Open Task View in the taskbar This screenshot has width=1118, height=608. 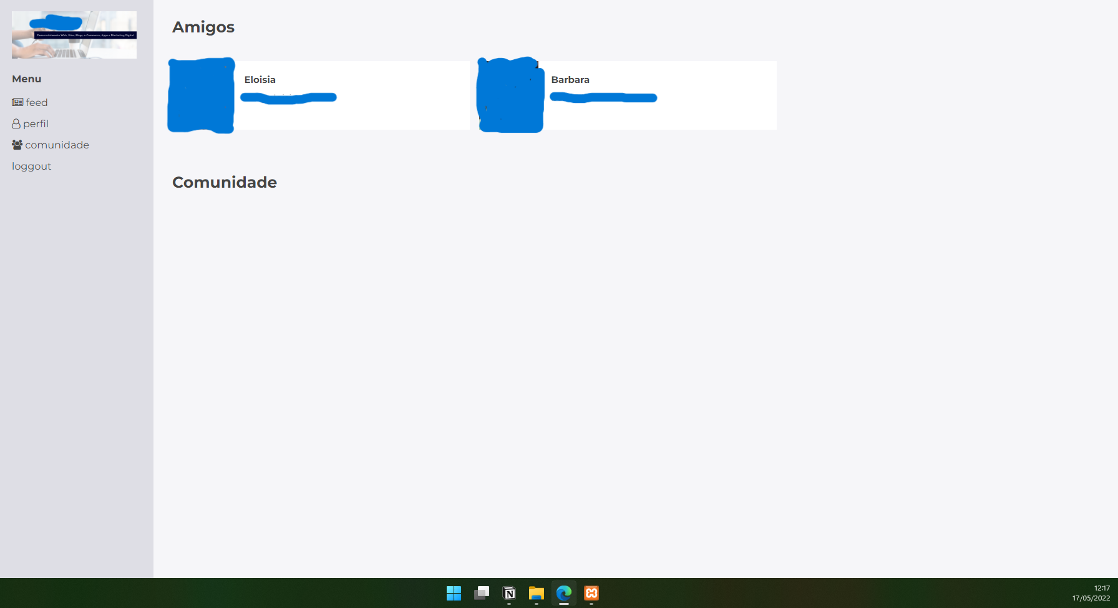click(x=482, y=593)
